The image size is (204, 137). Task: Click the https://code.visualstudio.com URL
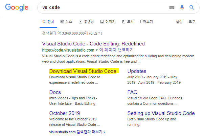tap(68, 50)
